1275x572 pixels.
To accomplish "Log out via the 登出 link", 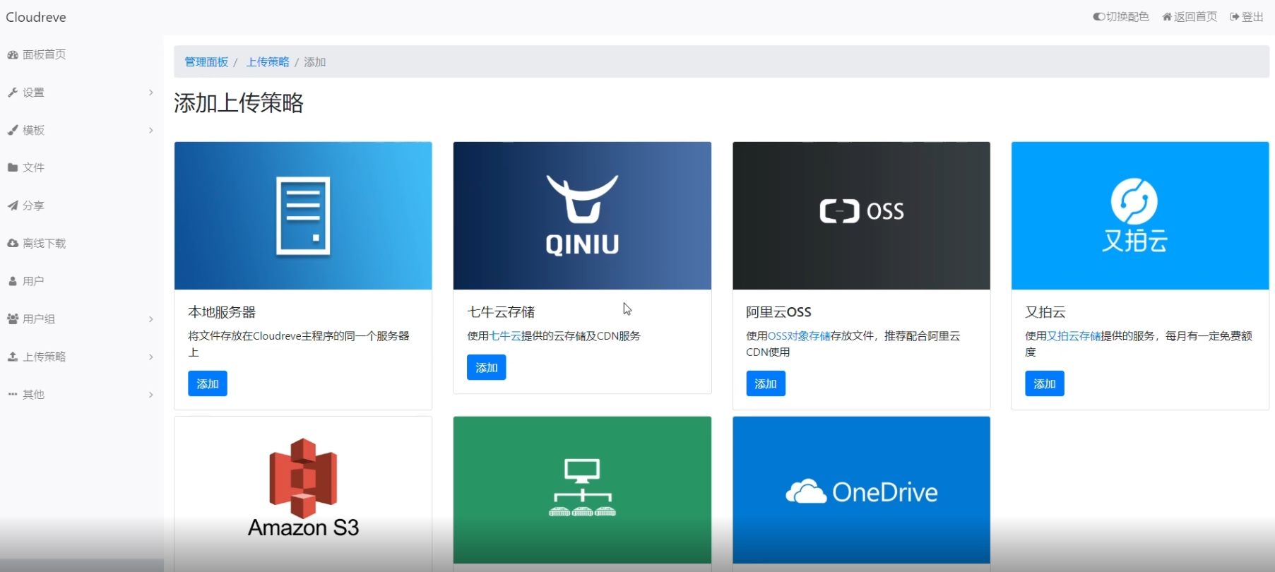I will (x=1247, y=17).
